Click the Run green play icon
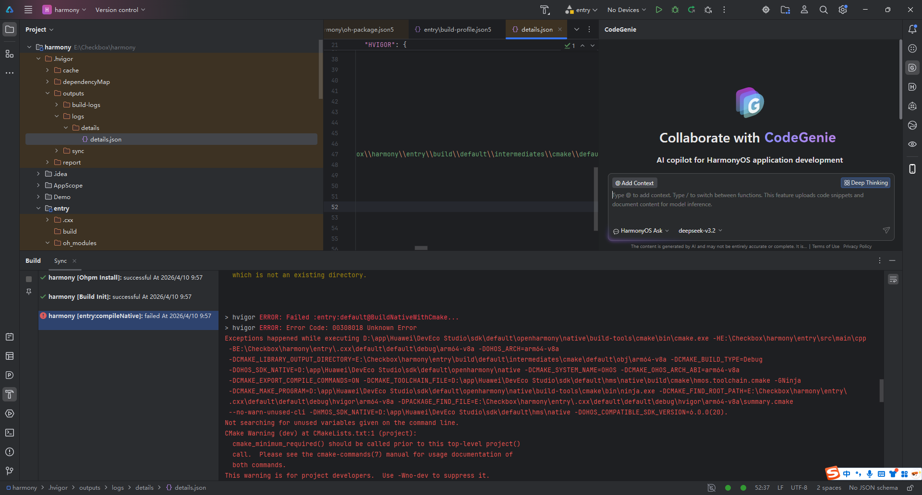The width and height of the screenshot is (922, 495). coord(659,10)
